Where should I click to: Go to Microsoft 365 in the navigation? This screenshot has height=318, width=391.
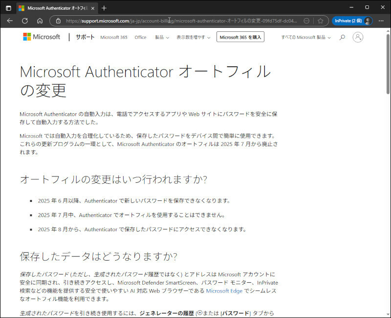[114, 37]
